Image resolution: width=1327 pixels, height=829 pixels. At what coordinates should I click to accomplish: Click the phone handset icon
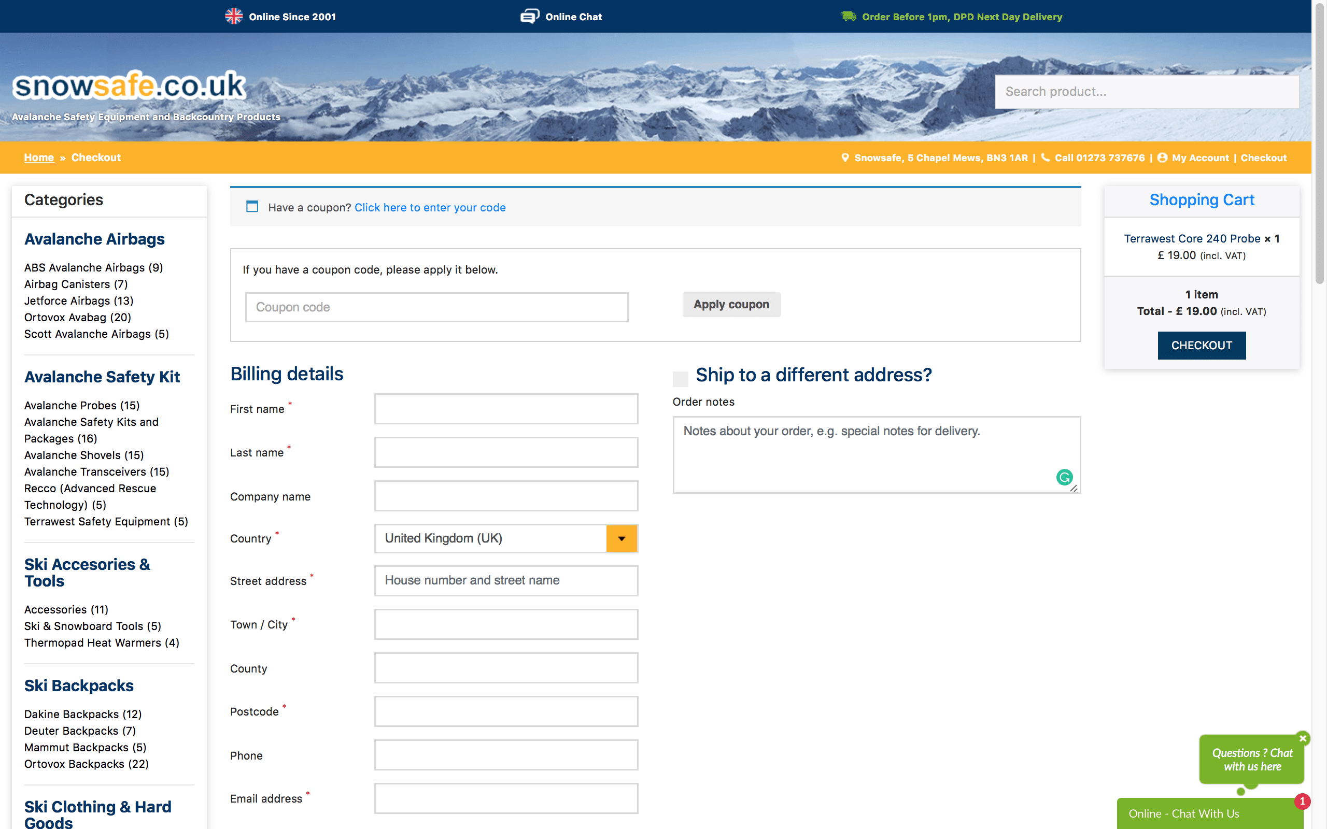click(x=1045, y=158)
